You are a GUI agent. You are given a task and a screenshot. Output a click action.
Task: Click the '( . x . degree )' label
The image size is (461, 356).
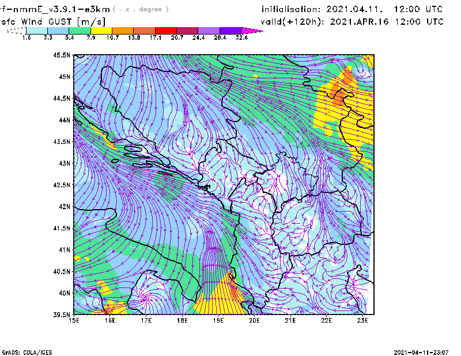coord(141,9)
